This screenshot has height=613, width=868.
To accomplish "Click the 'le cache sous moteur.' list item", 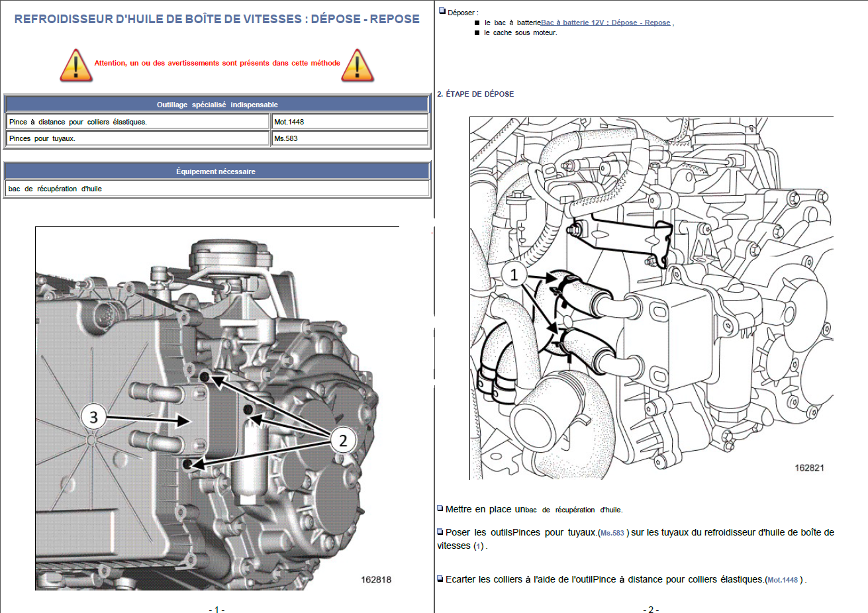I will (520, 32).
